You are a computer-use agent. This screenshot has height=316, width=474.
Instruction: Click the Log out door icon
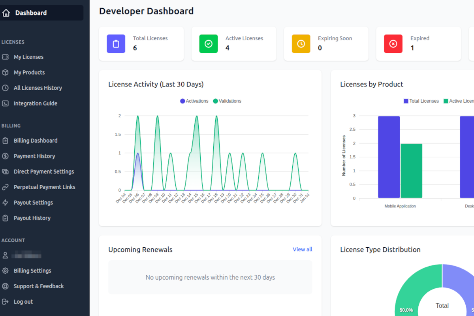(x=6, y=301)
